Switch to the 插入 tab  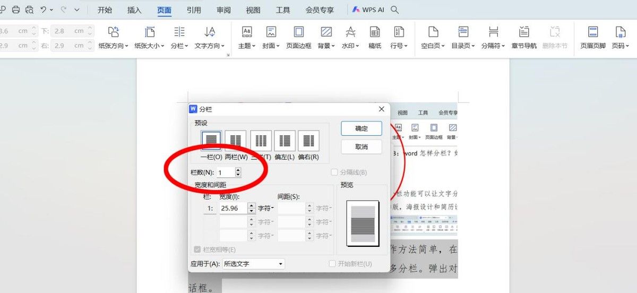(x=135, y=10)
